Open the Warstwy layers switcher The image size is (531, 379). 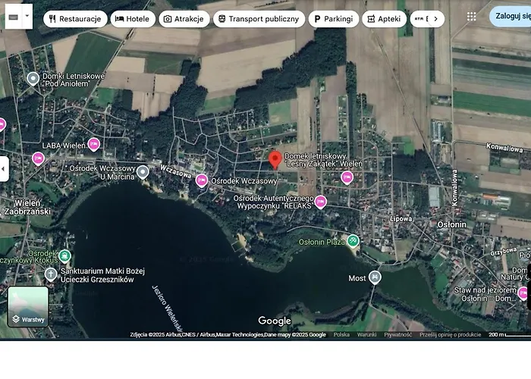pos(28,306)
